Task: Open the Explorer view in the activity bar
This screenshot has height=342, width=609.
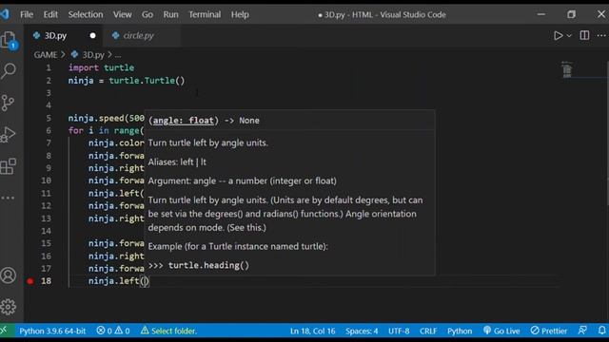Action: coord(9,40)
